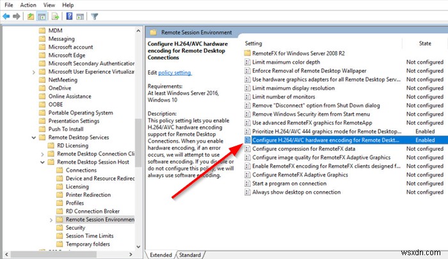Switch to the Standard tab
The height and width of the screenshot is (259, 448).
190,255
